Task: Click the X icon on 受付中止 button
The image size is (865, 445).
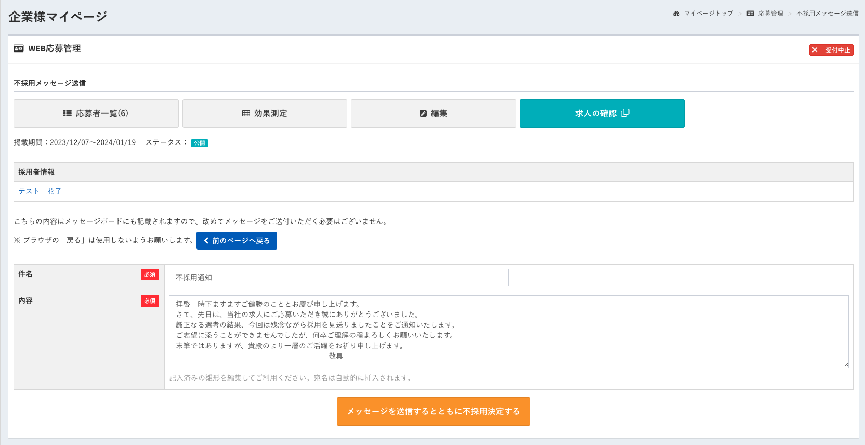Action: pyautogui.click(x=815, y=50)
